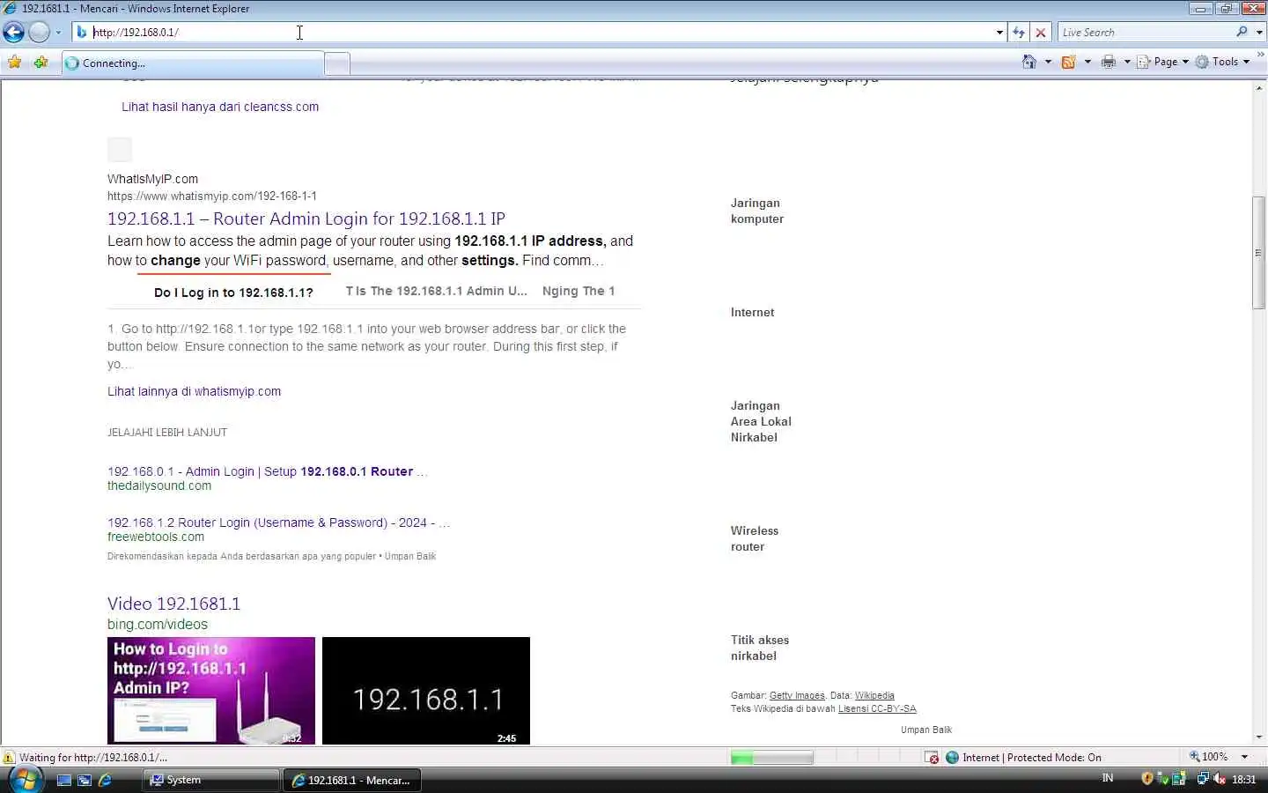The image size is (1268, 793).
Task: Click Umpan Balik below the Wikipedia credits
Action: click(x=926, y=730)
